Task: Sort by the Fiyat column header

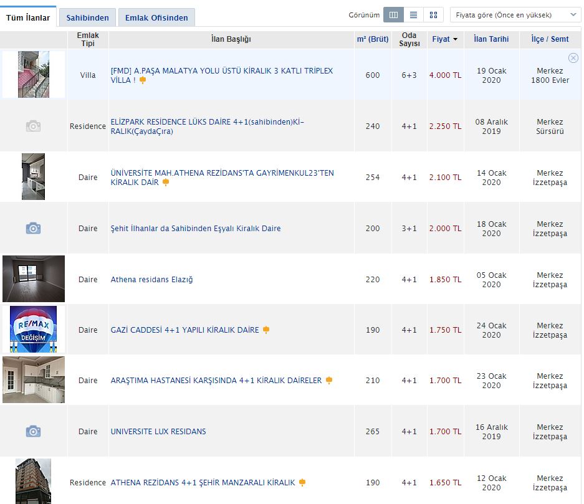Action: point(444,39)
